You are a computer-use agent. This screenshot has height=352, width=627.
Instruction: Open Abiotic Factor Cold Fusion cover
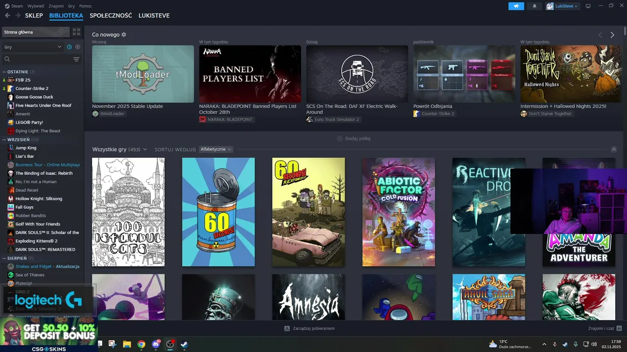(399, 212)
